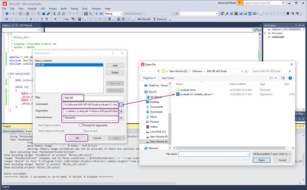Click the Find in Files magnifier icon
This screenshot has width=307, height=190.
90,14
